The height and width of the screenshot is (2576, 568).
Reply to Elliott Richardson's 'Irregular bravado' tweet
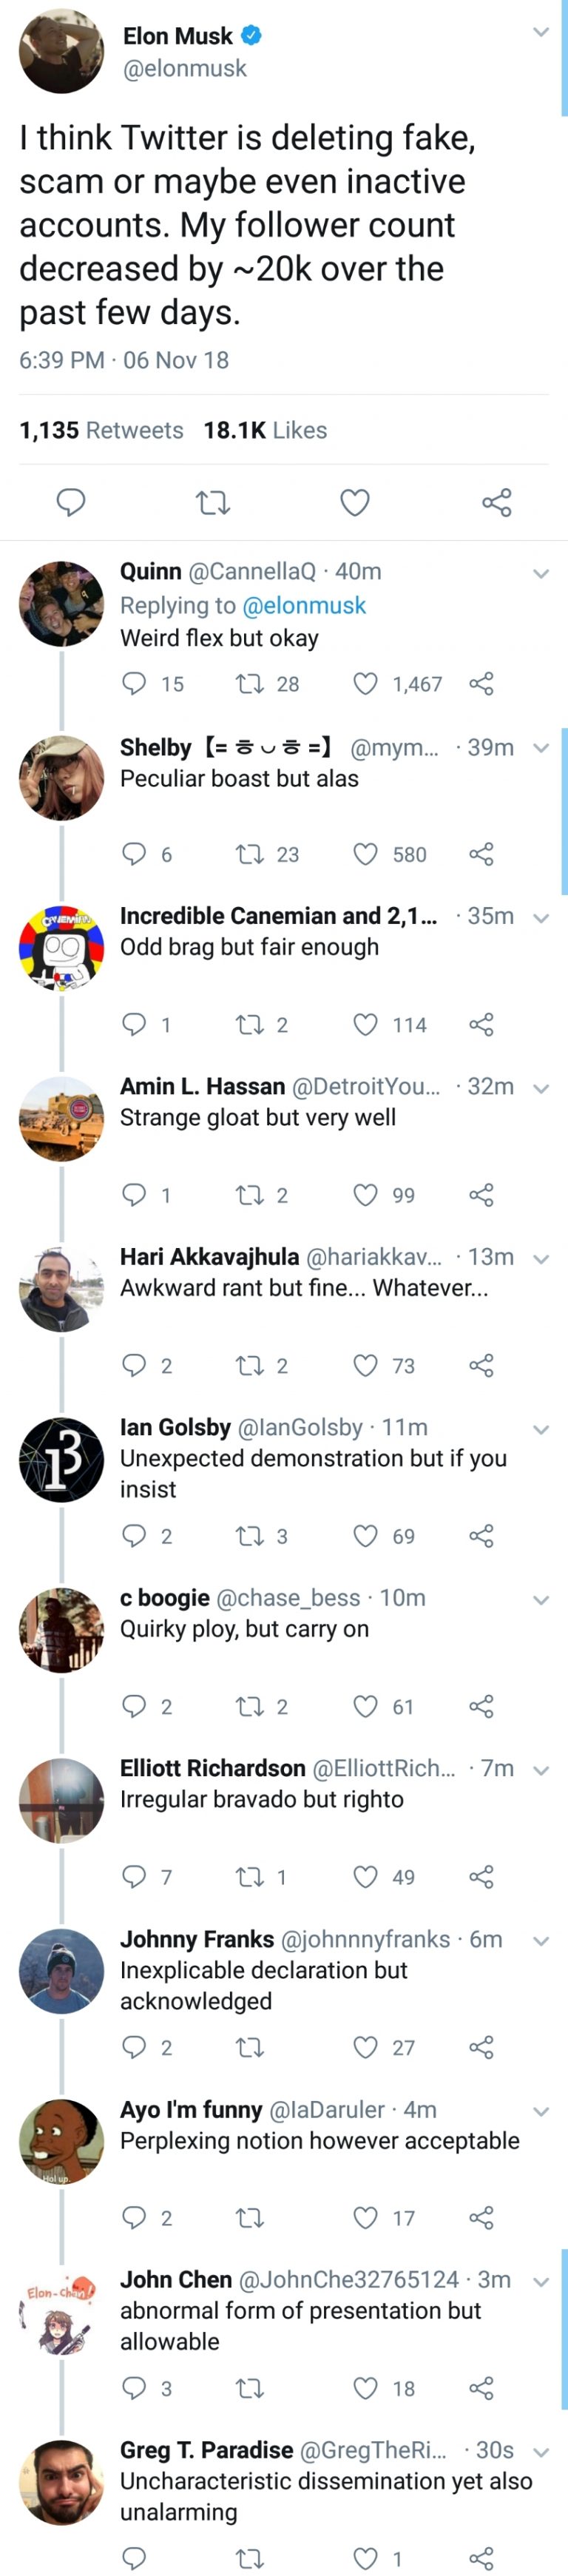pyautogui.click(x=134, y=1877)
